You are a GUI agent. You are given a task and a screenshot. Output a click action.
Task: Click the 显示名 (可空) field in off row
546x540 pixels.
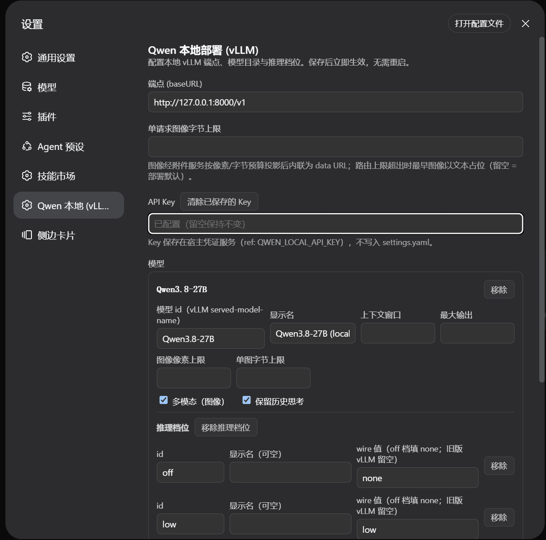pos(290,472)
